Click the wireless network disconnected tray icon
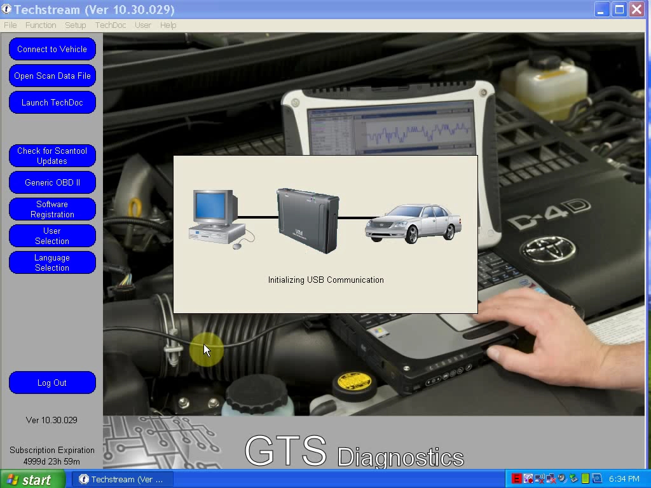This screenshot has height=488, width=651. tap(539, 479)
